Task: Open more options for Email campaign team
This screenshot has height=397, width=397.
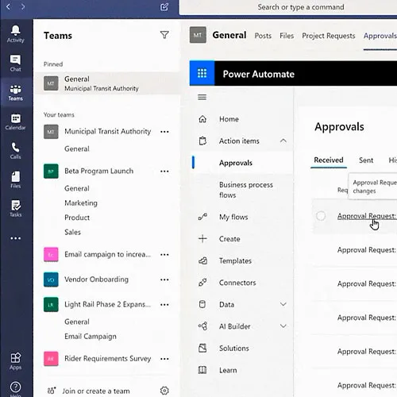Action: (164, 255)
